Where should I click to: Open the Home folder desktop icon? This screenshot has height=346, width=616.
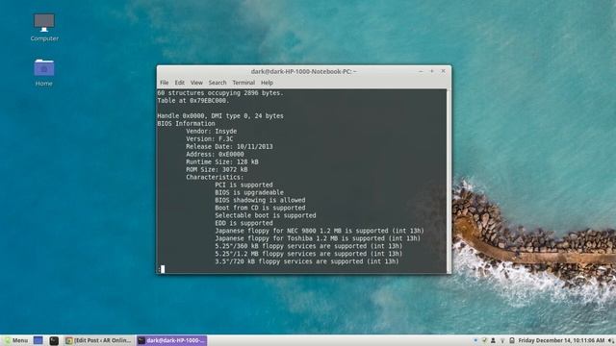[x=43, y=72]
